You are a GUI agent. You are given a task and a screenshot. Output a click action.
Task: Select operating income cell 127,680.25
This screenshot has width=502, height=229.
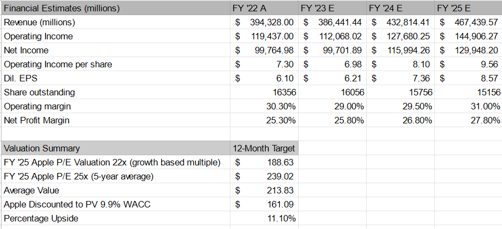[400, 36]
